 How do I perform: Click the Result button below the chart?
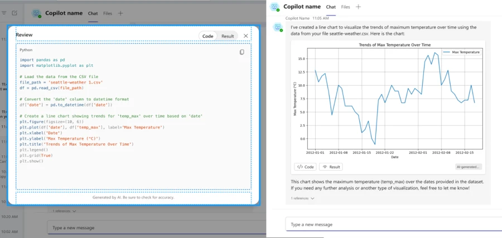(x=331, y=167)
